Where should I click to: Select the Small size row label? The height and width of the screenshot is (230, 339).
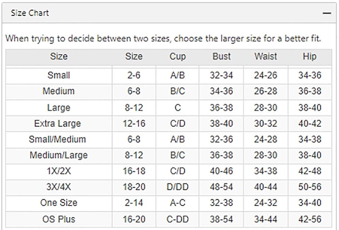(x=59, y=75)
